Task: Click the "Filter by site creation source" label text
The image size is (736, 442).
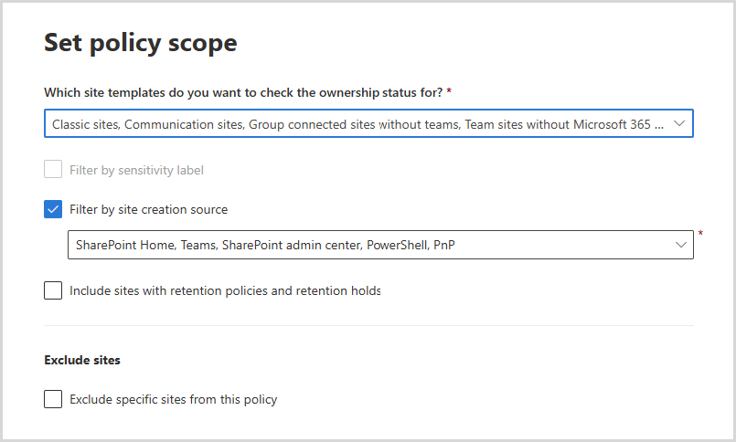Action: [x=148, y=209]
